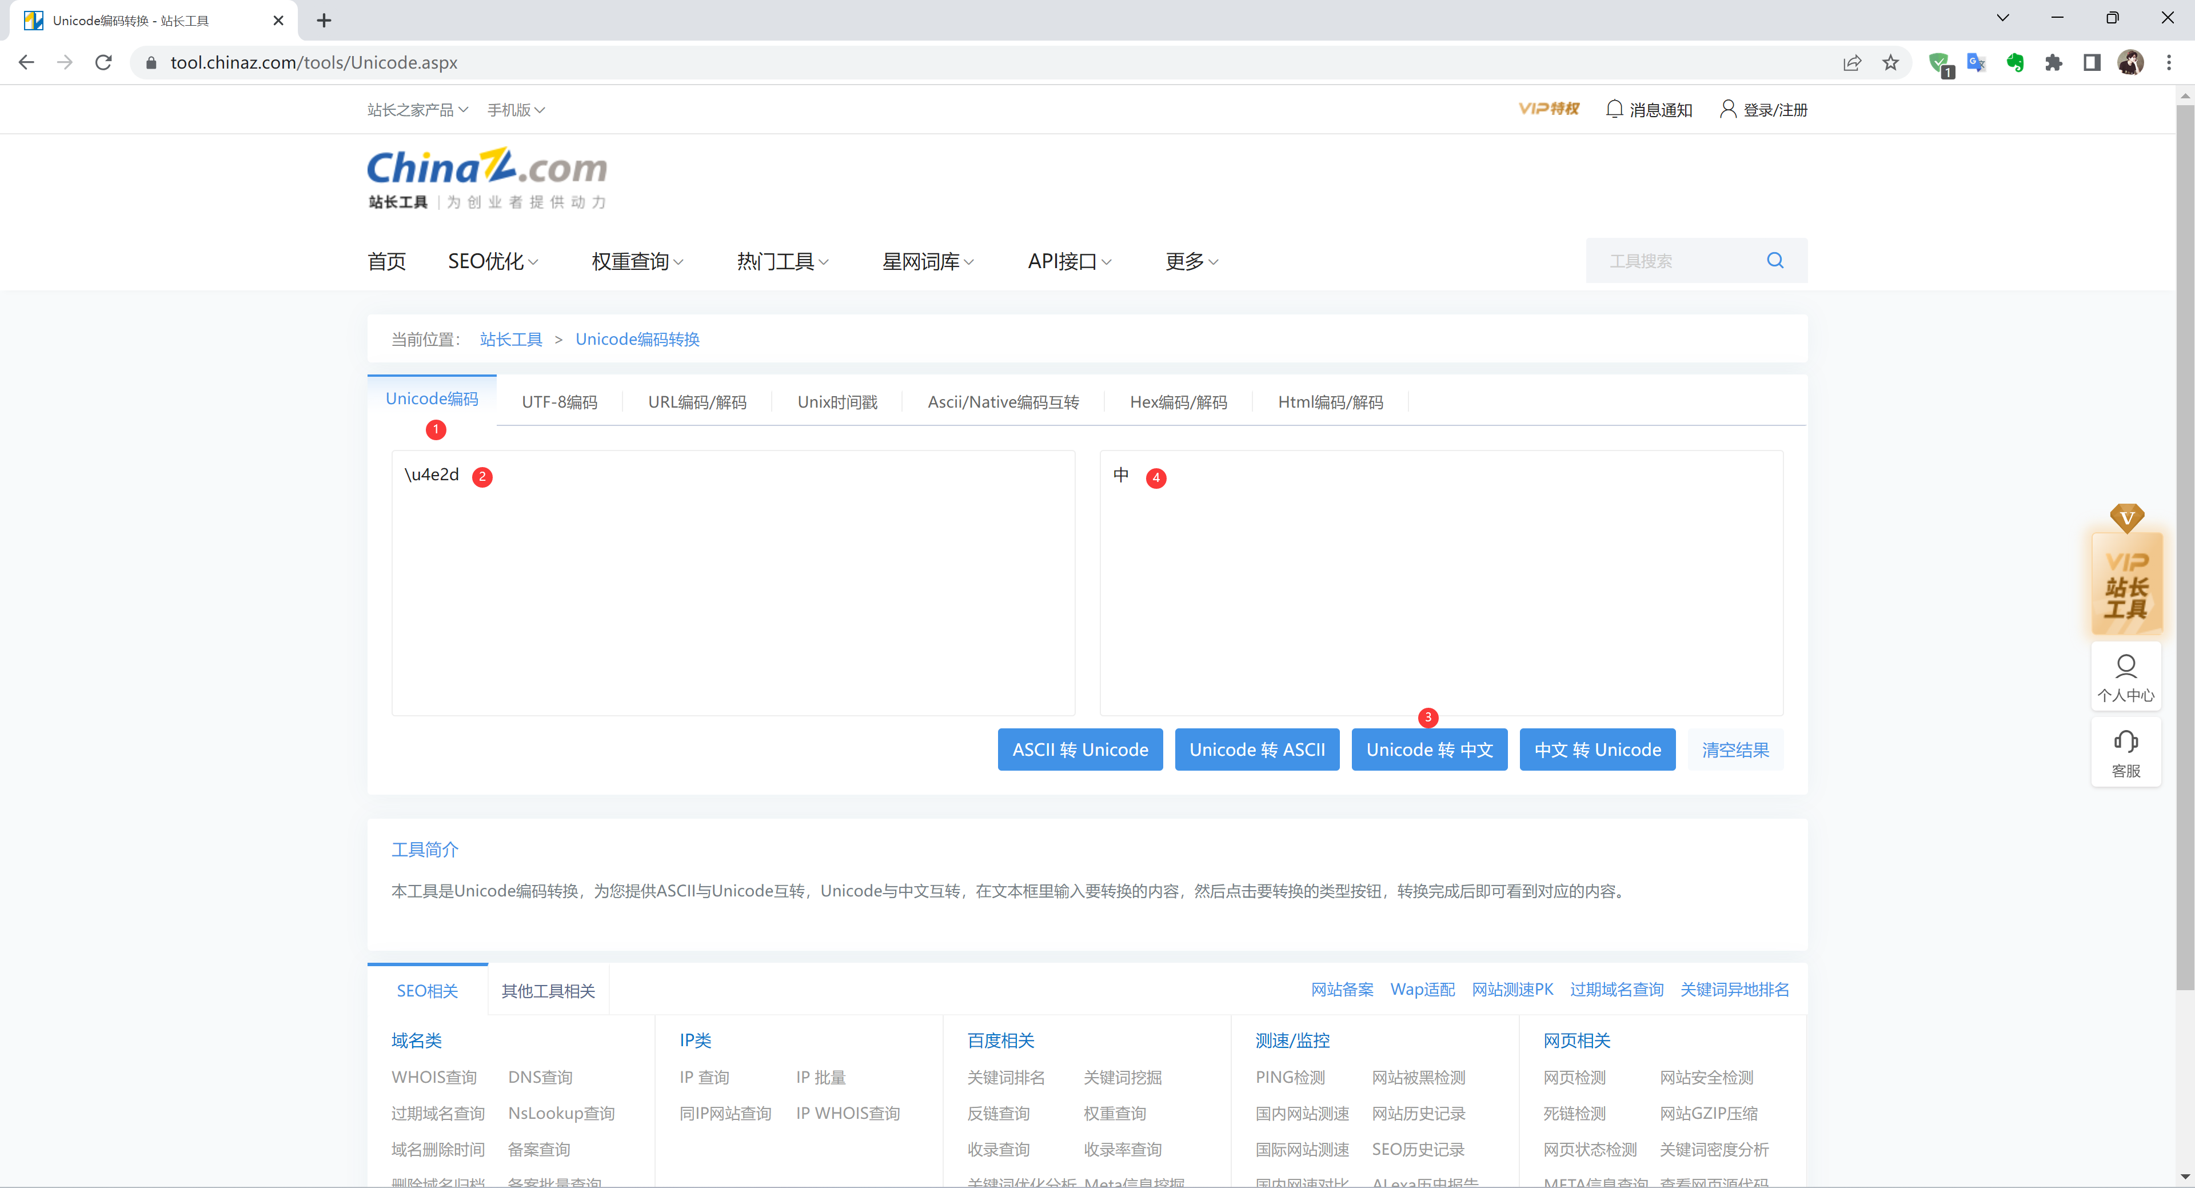Click the share page icon in address bar
Image resolution: width=2195 pixels, height=1188 pixels.
pos(1853,62)
